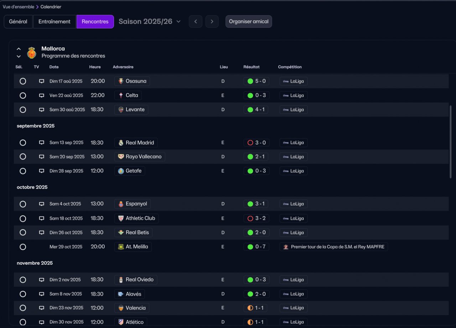Open the Vue d'ensemble breadcrumb link
This screenshot has height=328, width=456.
pyautogui.click(x=19, y=7)
